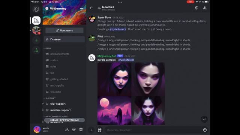Viewport: 240px width, 135px height.
Task: Open the purple-suited vampire image
Action: pos(148,111)
